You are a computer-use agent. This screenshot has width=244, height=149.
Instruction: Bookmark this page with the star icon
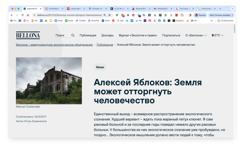[x=109, y=15]
